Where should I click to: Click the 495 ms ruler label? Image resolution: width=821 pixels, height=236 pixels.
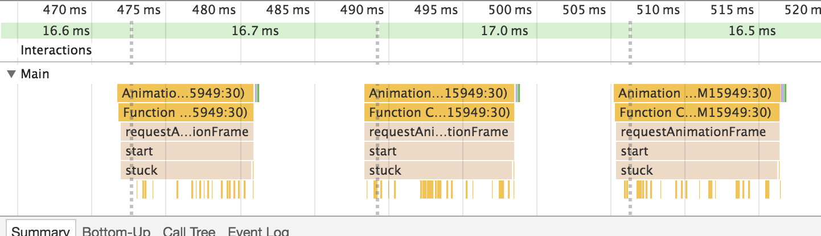pos(436,10)
